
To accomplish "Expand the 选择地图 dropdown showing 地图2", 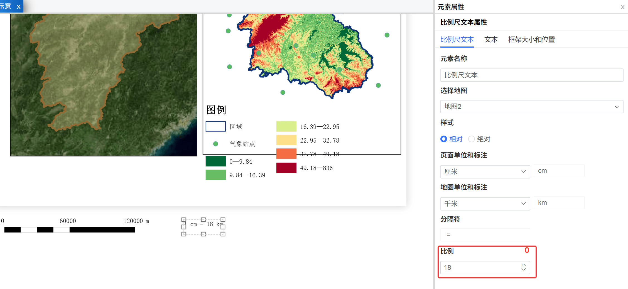I will (531, 107).
